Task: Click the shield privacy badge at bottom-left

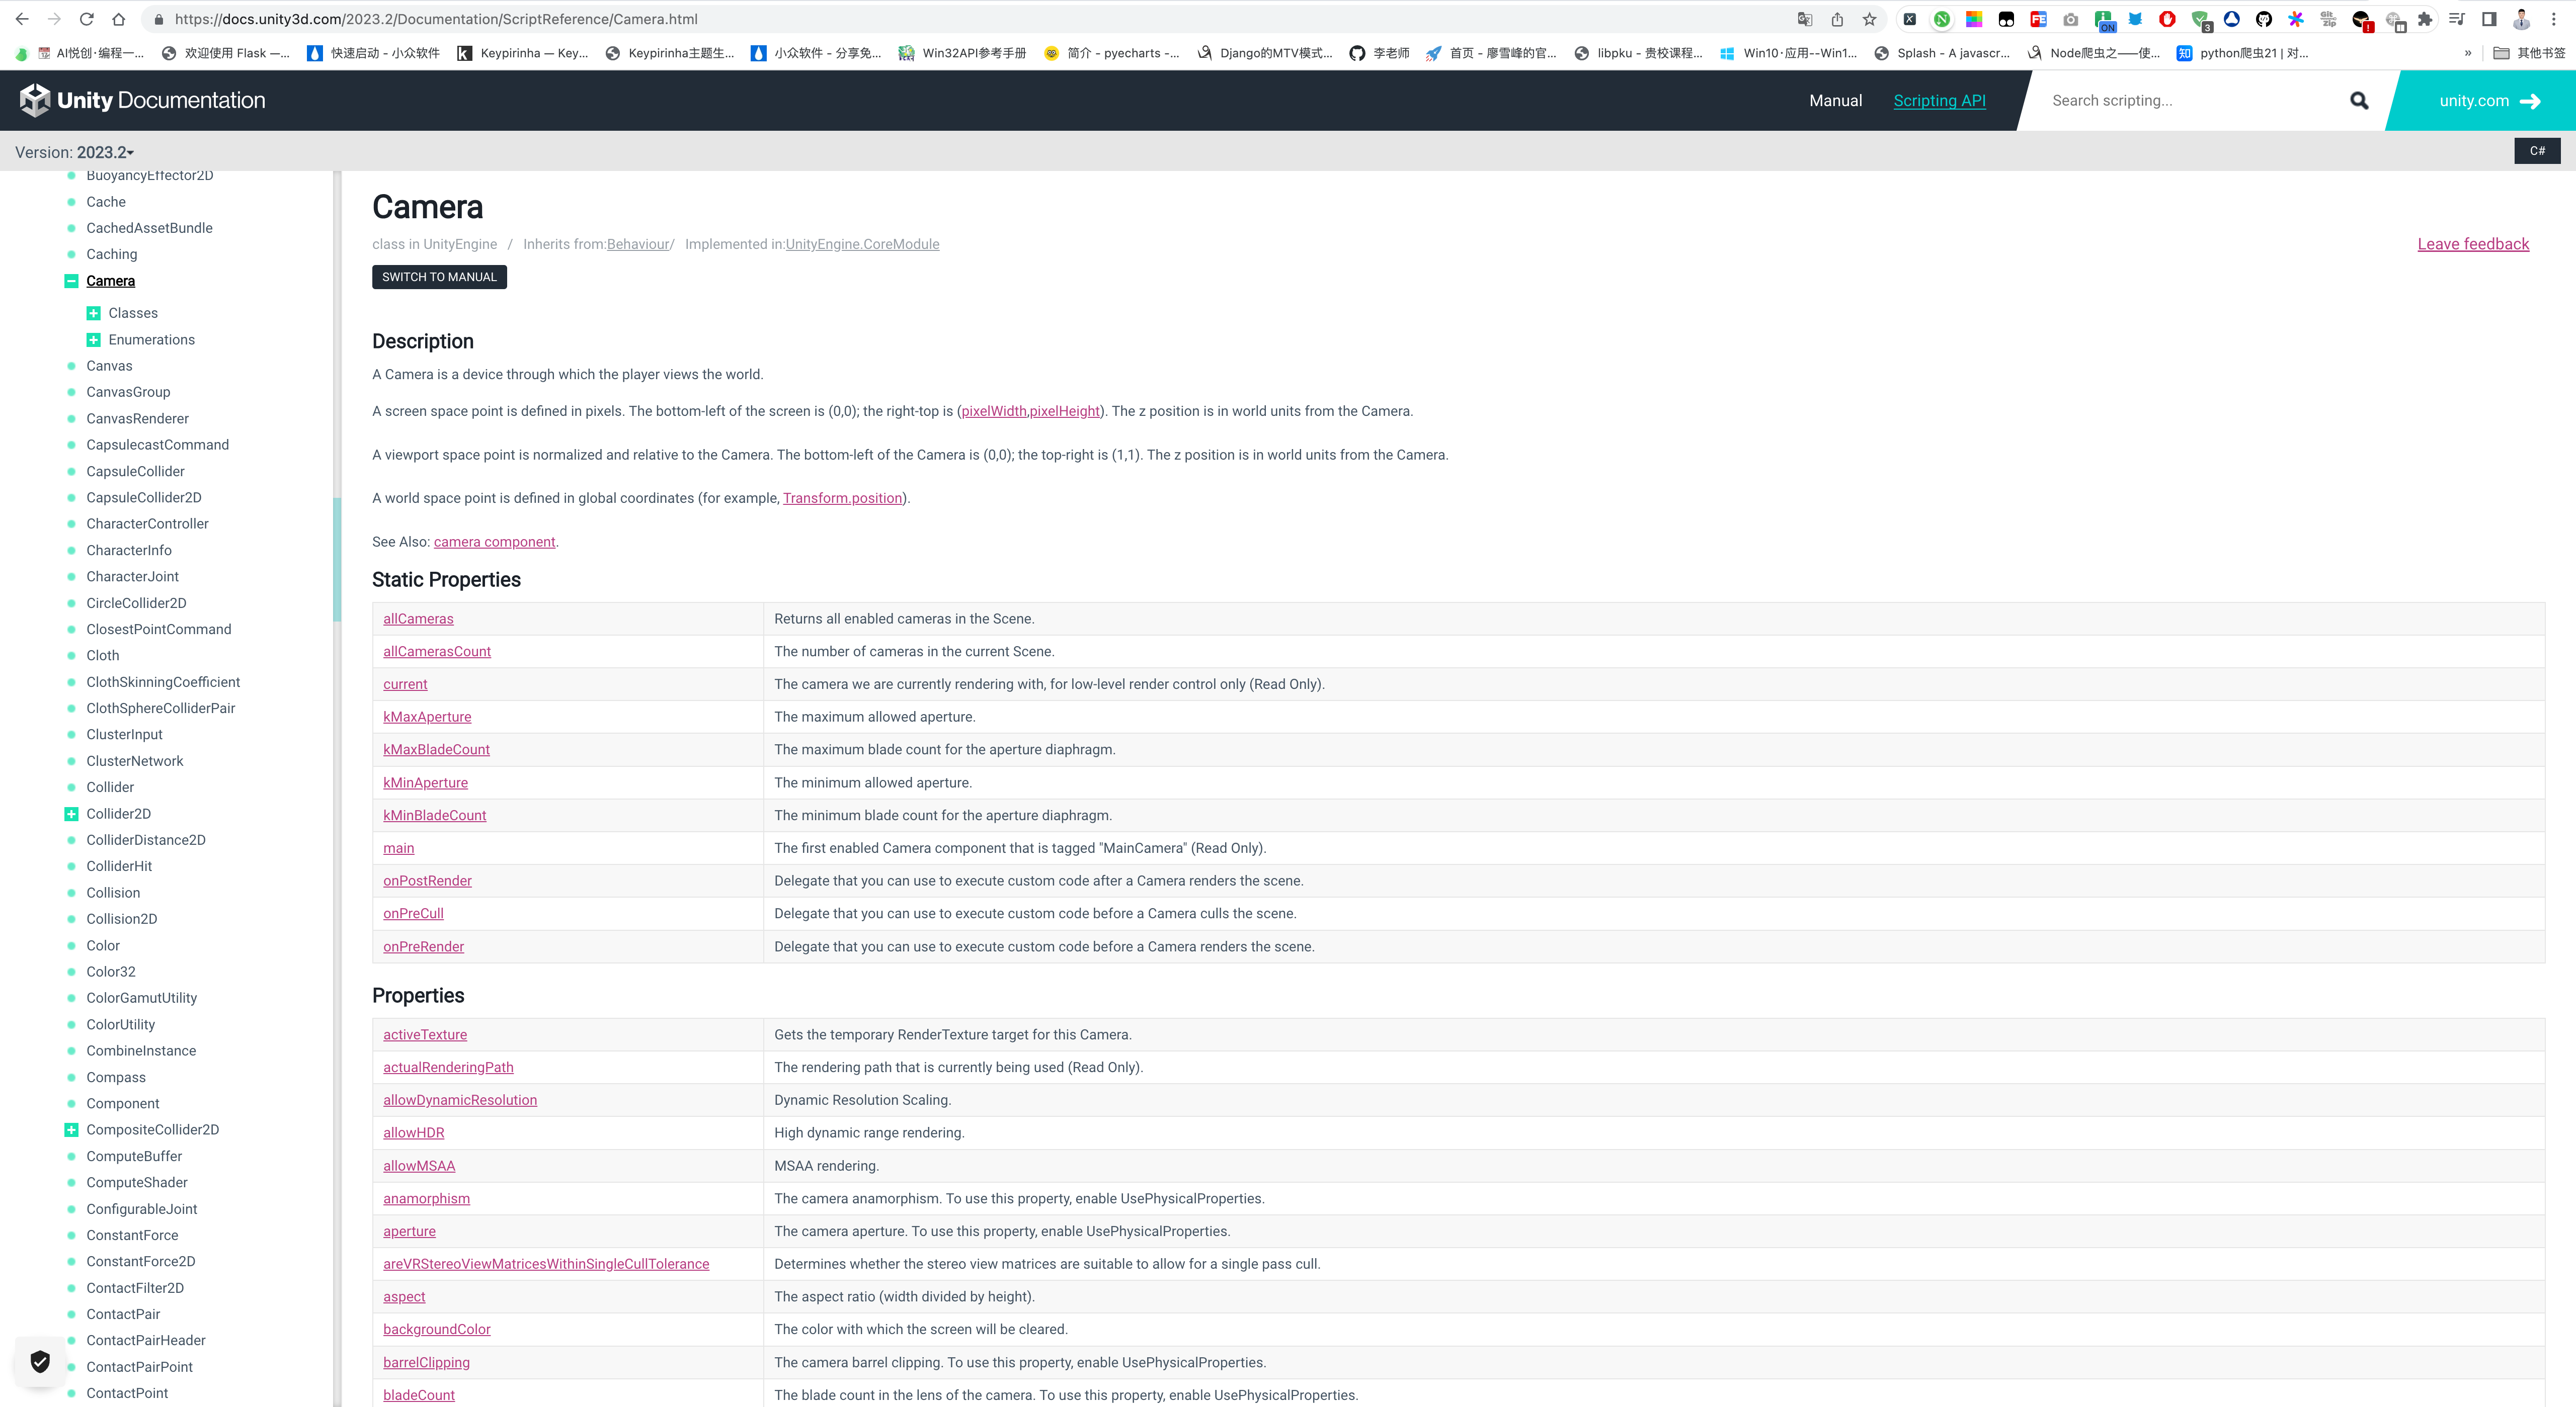Action: pyautogui.click(x=40, y=1361)
